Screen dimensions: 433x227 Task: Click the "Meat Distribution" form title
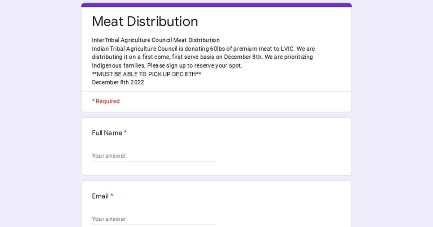pos(145,22)
